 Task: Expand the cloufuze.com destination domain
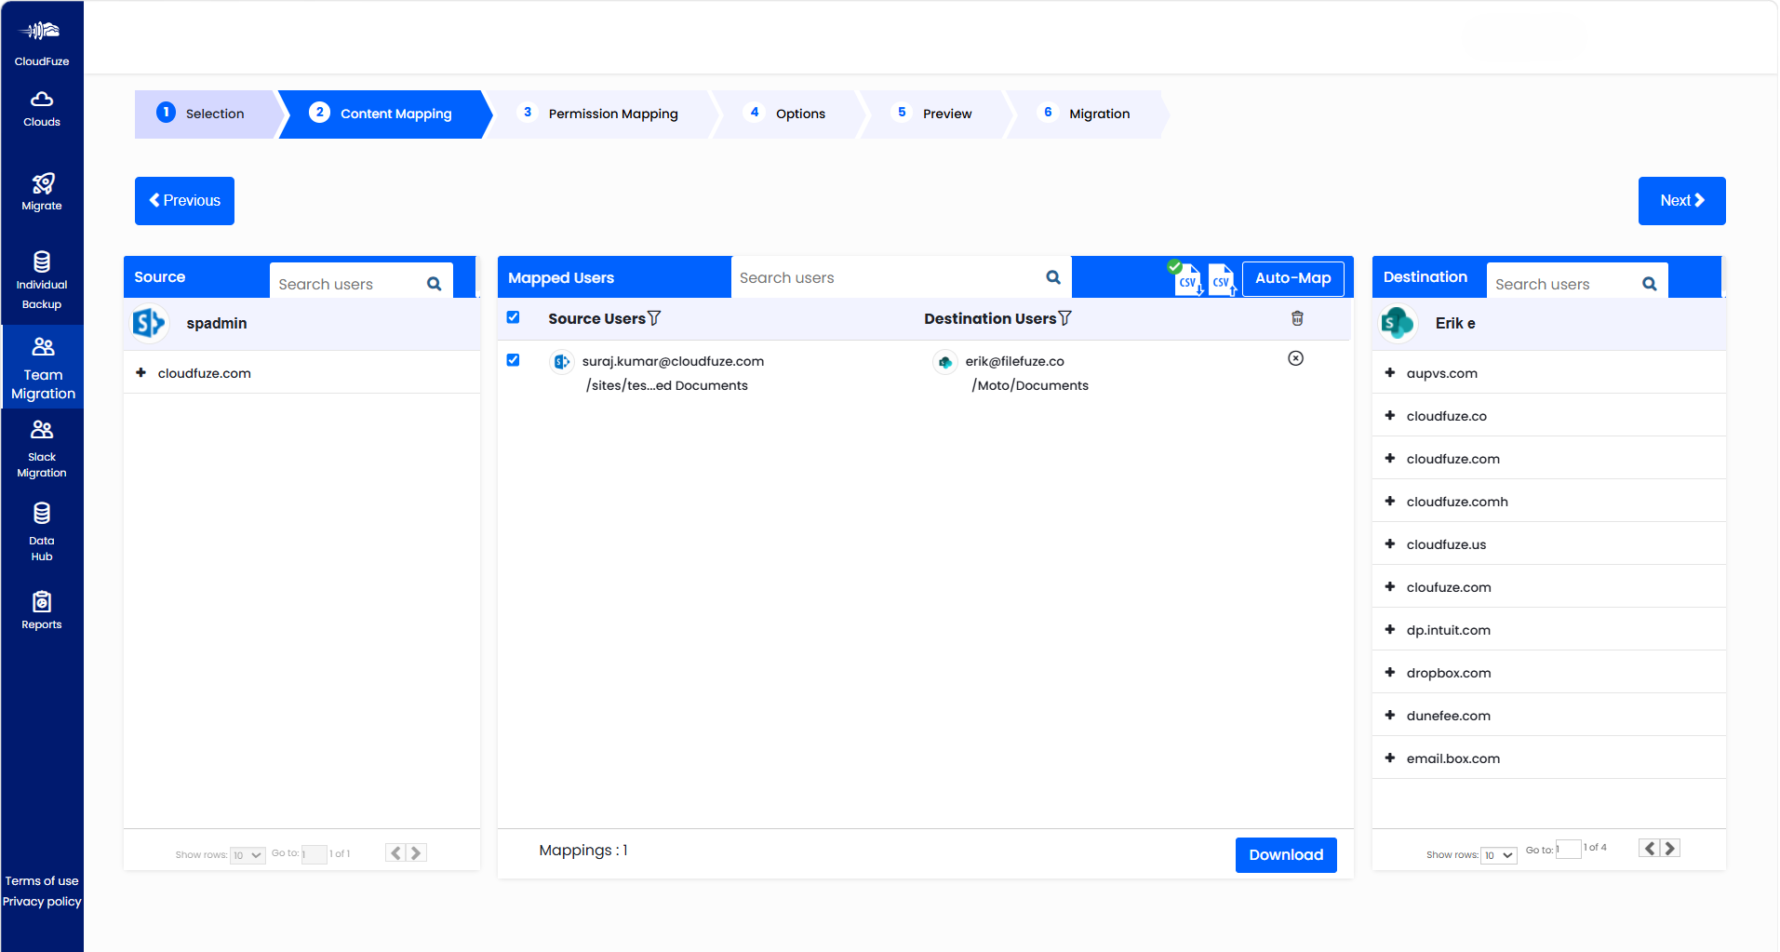point(1389,586)
